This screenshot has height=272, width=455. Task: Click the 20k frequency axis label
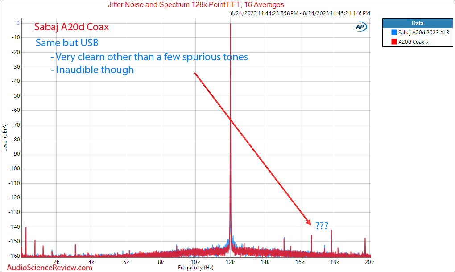tap(369, 262)
